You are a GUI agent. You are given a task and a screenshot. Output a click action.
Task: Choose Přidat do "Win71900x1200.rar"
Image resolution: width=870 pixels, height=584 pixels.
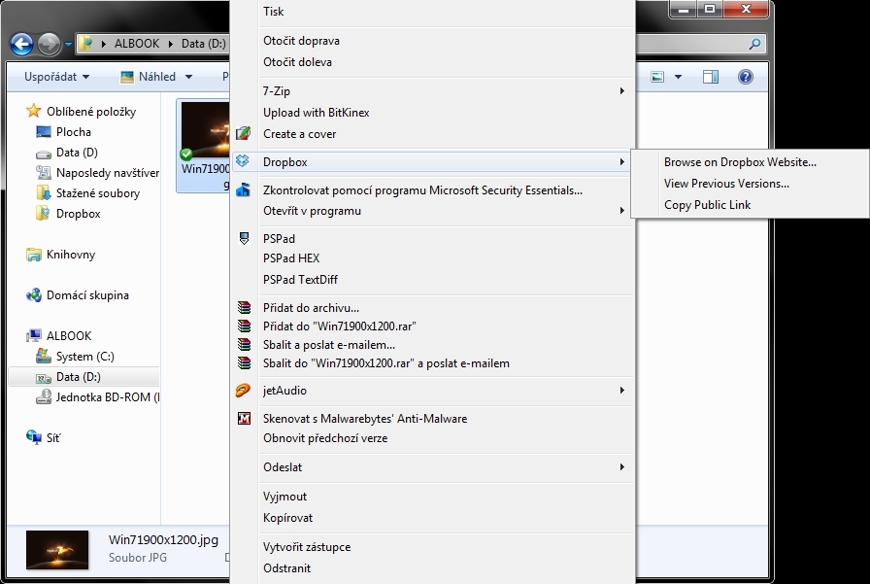pyautogui.click(x=432, y=326)
